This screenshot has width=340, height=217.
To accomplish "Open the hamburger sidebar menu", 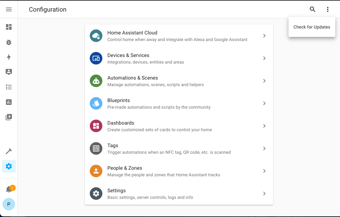I will tap(9, 9).
